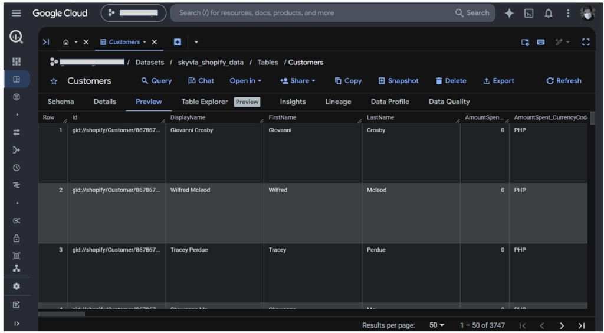Click the Search button
Viewport: 604px width, 333px height.
472,13
